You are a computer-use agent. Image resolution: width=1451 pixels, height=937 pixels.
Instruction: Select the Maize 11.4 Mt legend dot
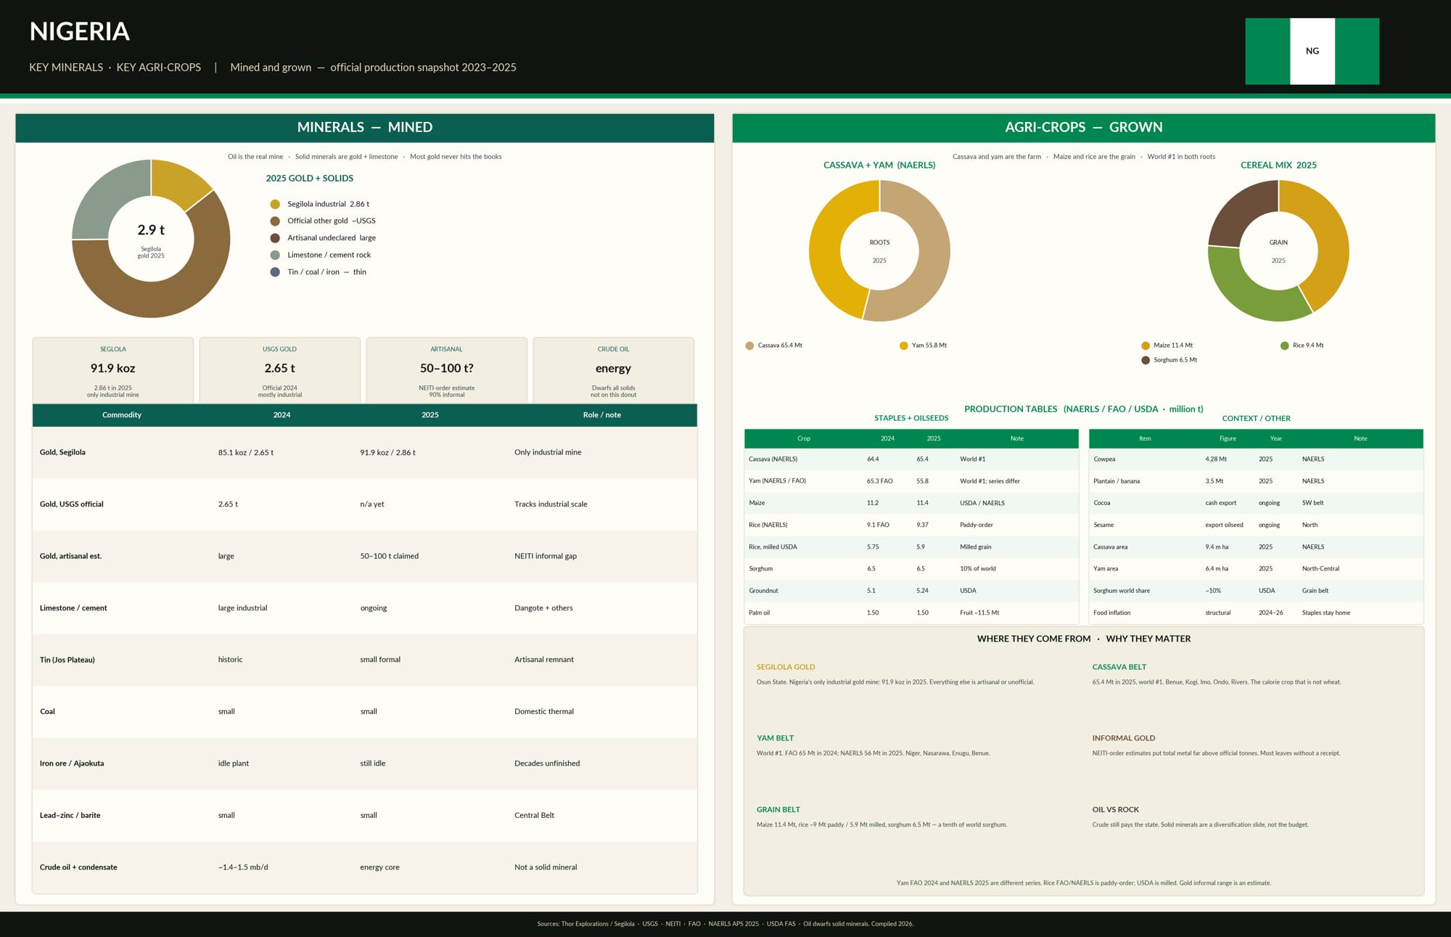pyautogui.click(x=1146, y=345)
